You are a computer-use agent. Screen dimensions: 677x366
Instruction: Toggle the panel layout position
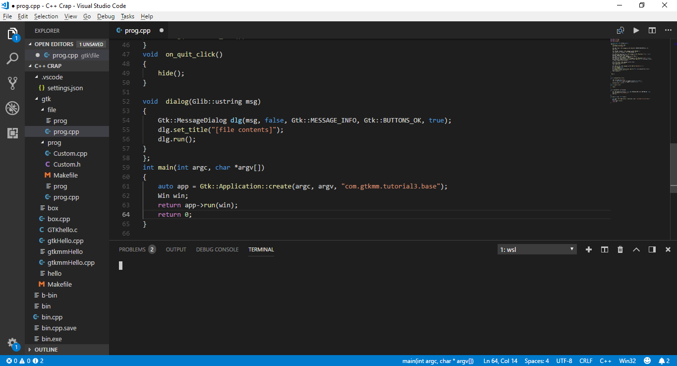(652, 249)
